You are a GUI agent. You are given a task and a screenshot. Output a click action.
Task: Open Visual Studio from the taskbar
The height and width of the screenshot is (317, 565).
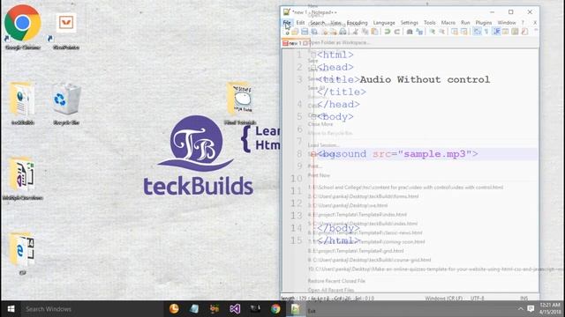click(x=235, y=309)
